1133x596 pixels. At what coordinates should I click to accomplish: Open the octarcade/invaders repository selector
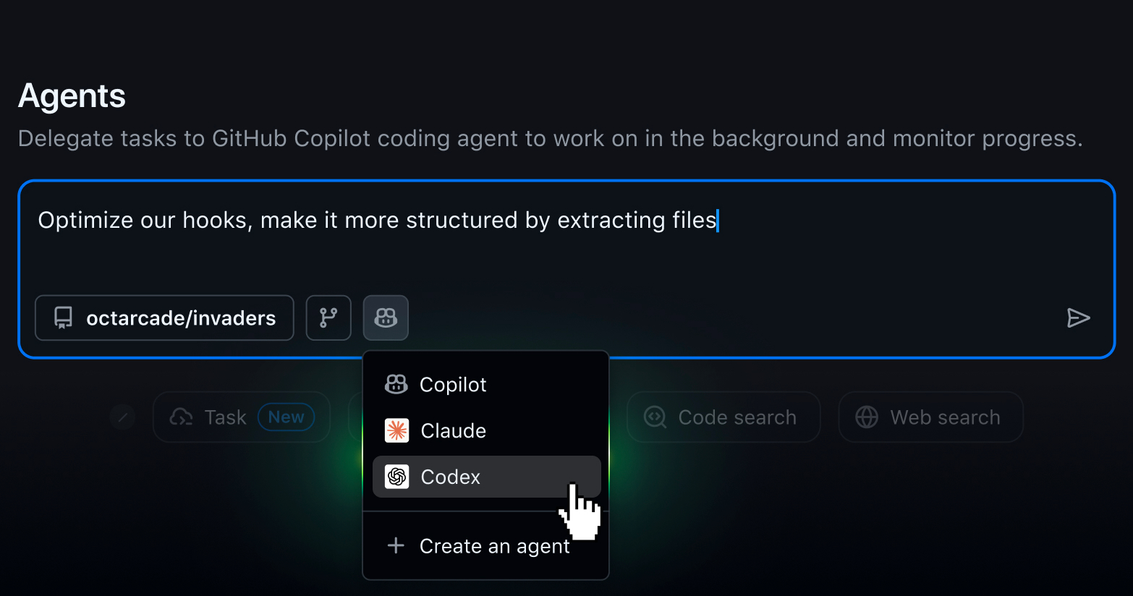pyautogui.click(x=164, y=318)
